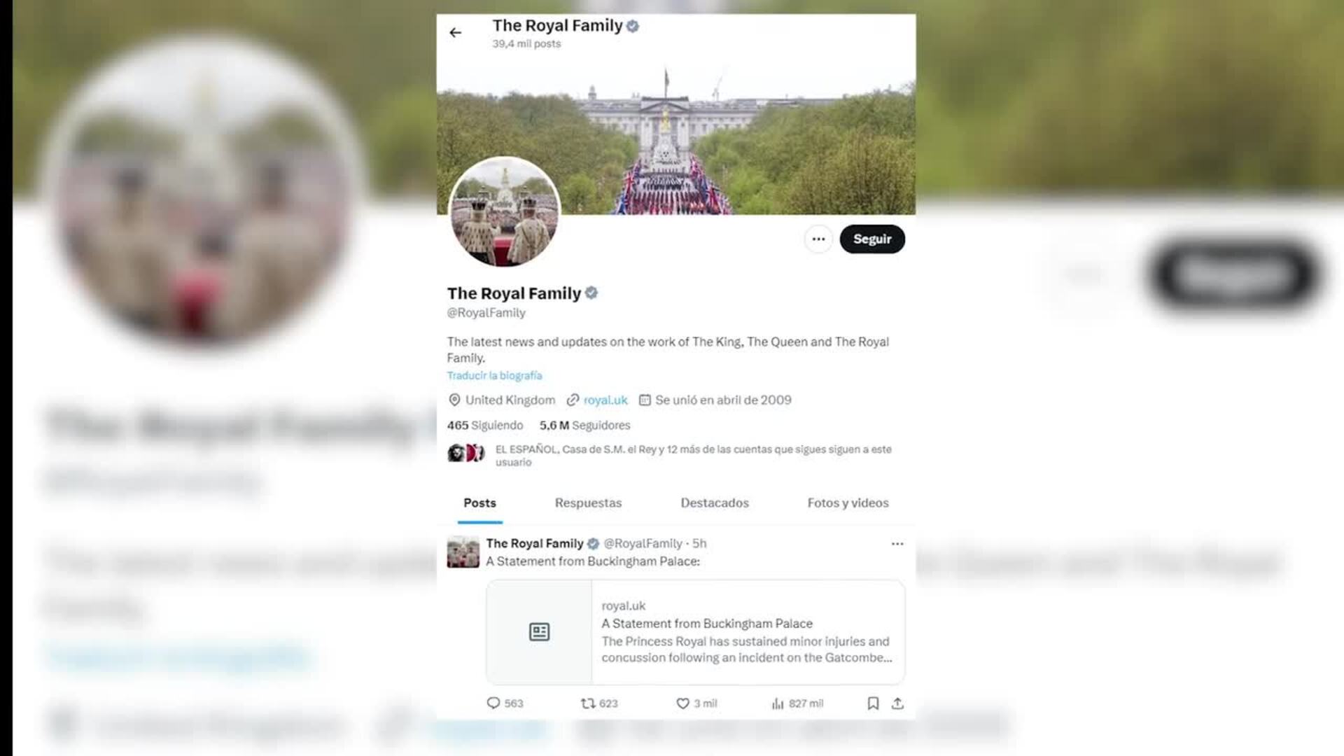
Task: Share the post via the upload icon
Action: tap(897, 703)
